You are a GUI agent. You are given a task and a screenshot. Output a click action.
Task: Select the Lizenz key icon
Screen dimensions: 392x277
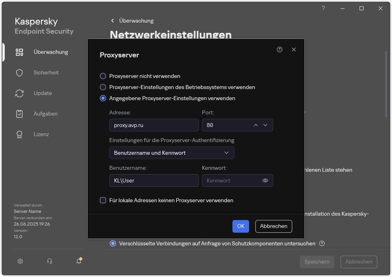pyautogui.click(x=19, y=134)
